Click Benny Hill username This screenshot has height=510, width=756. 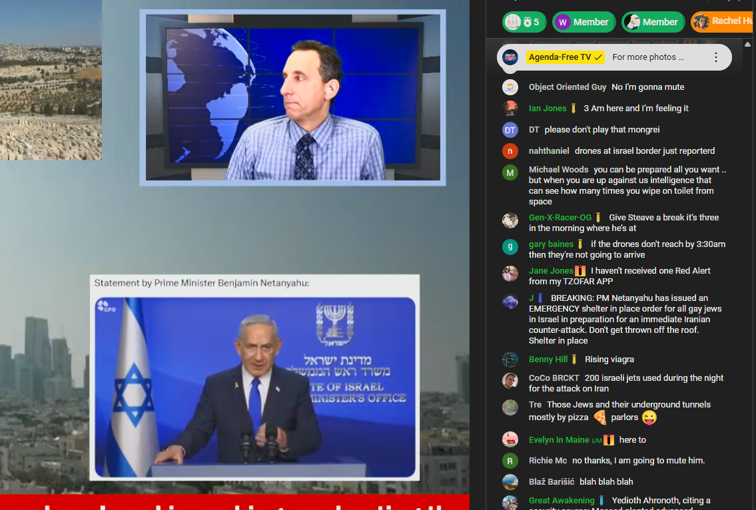point(548,359)
